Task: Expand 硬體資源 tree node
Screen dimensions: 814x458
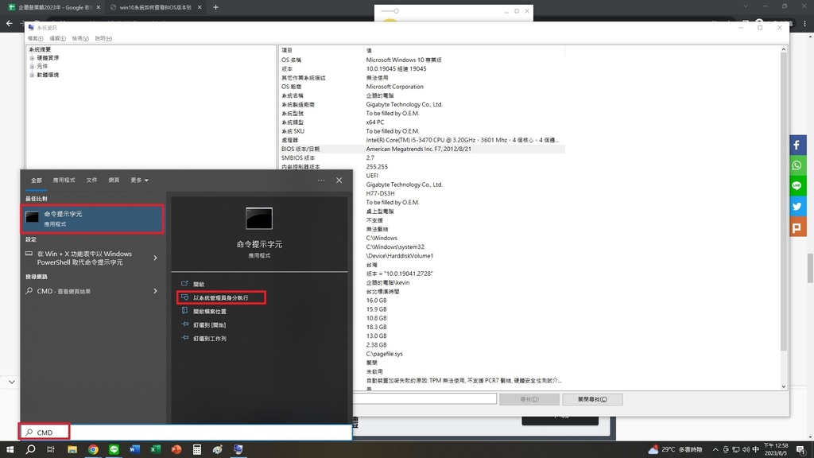Action: point(32,58)
